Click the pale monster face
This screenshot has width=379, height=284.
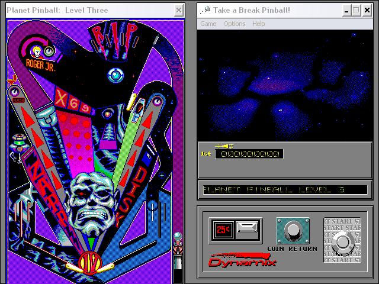pos(93,204)
